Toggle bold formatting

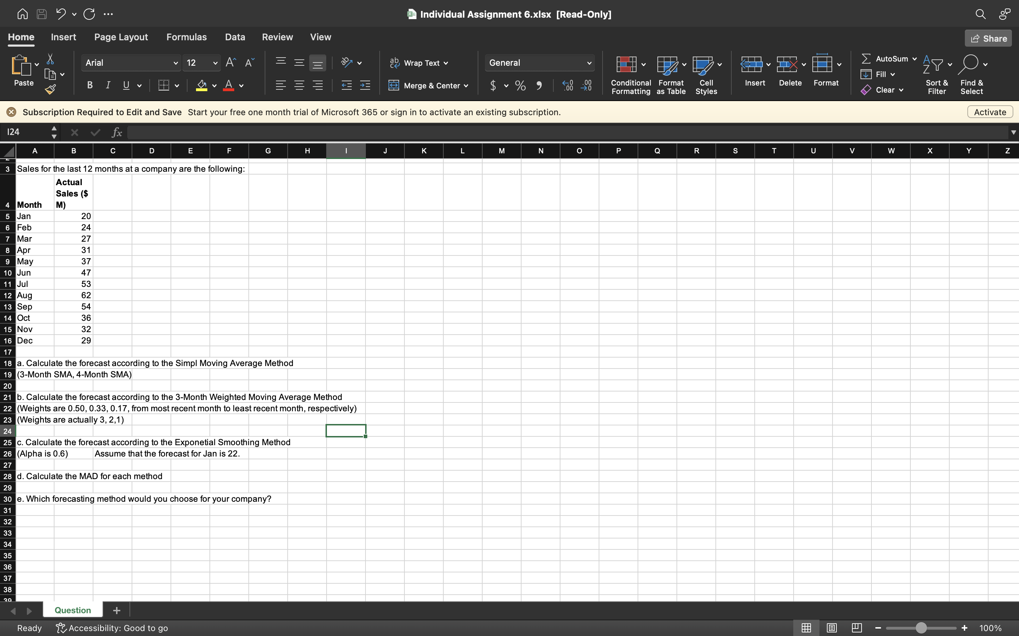(x=89, y=85)
